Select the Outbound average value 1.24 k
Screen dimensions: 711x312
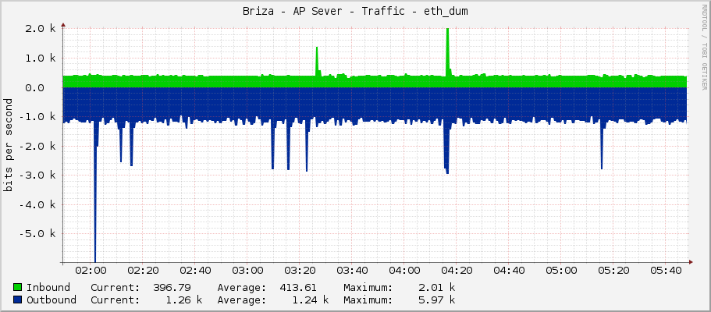(310, 300)
